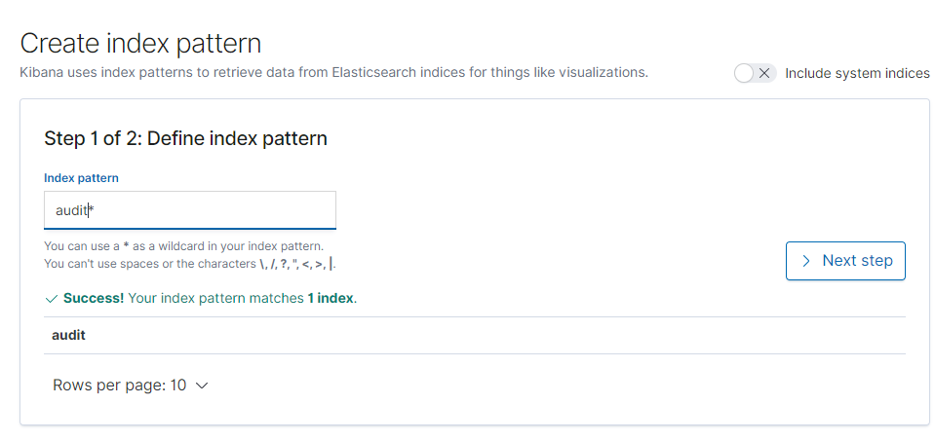Click the Kibana index patterns description text

tap(333, 73)
